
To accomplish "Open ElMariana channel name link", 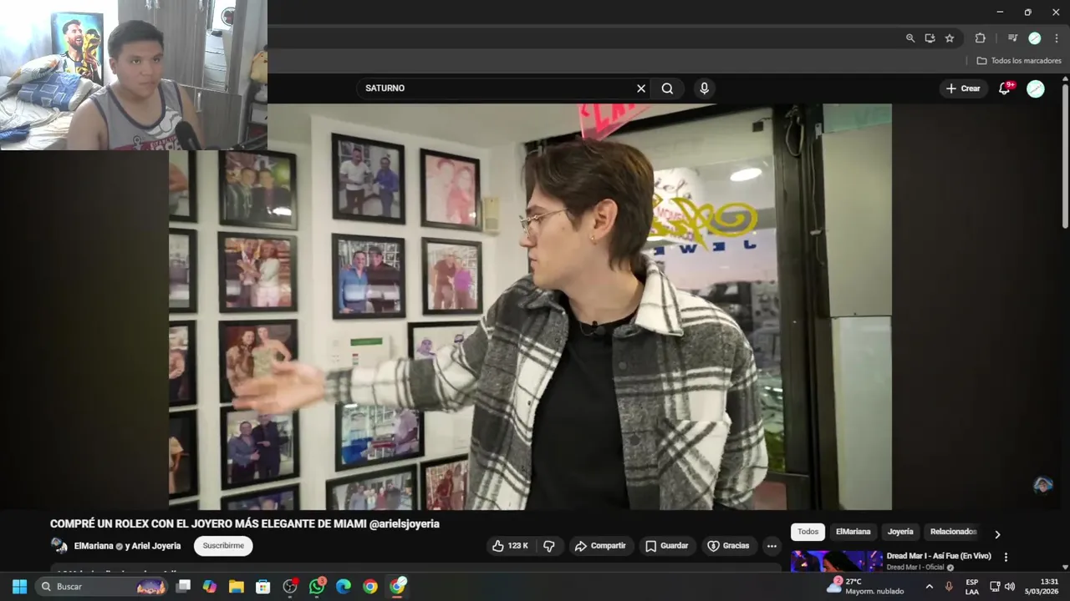I will coord(93,546).
